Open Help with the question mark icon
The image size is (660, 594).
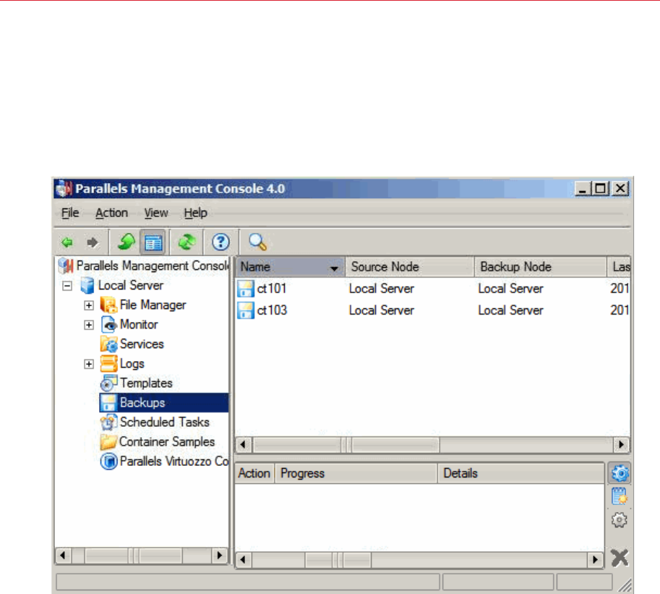[x=220, y=242]
